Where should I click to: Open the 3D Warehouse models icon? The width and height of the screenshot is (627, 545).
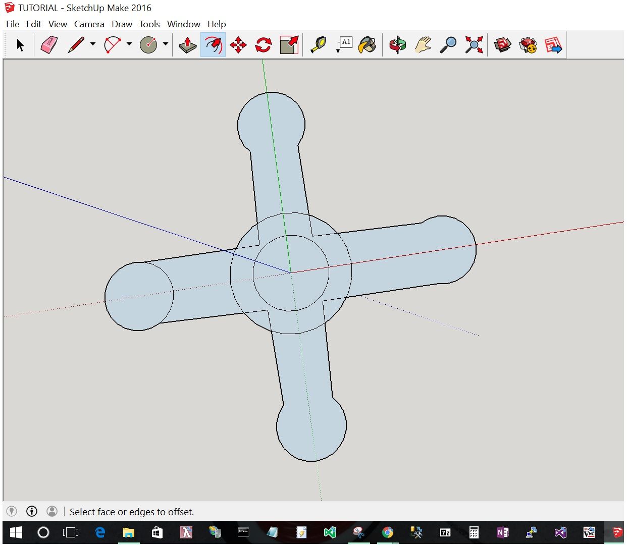(x=502, y=44)
